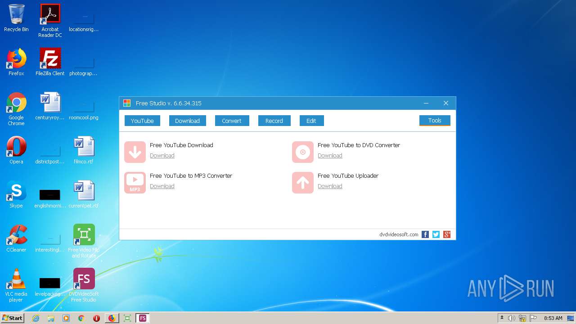Select the photograp file on desktop
The width and height of the screenshot is (576, 324).
[x=84, y=62]
